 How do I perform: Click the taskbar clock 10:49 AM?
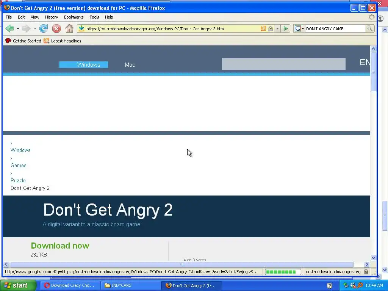[x=374, y=285]
